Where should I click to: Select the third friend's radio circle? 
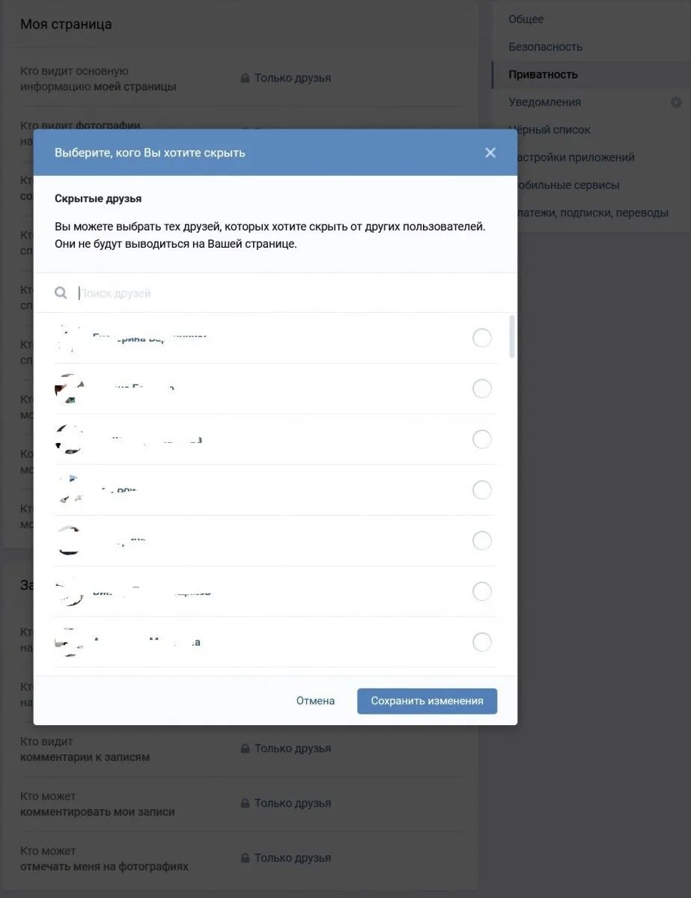[482, 439]
